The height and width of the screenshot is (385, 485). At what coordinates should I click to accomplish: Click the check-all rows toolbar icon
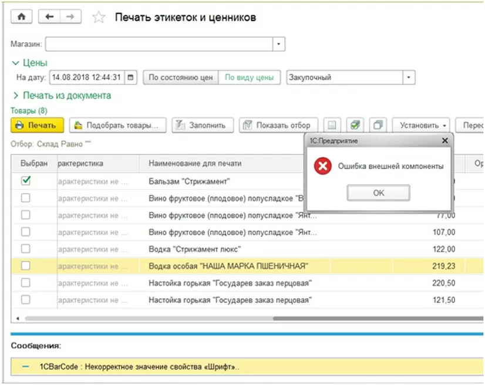355,125
